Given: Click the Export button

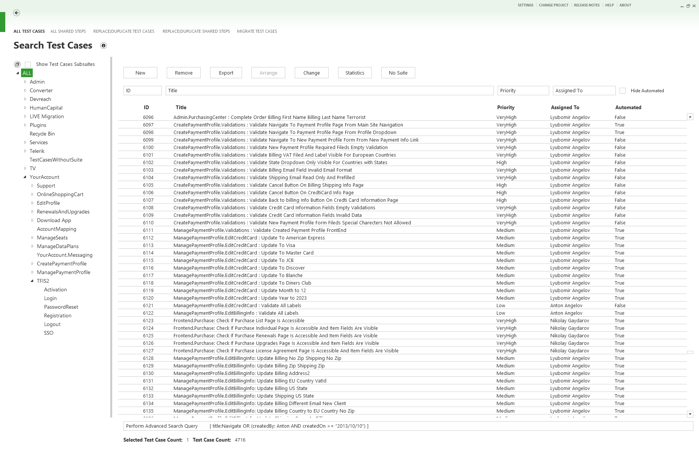Looking at the screenshot, I should tap(226, 73).
